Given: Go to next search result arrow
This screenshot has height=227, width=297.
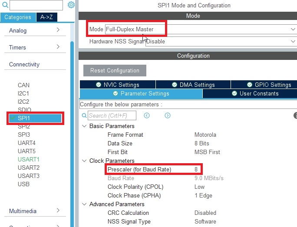Looking at the screenshot, I should [168, 115].
